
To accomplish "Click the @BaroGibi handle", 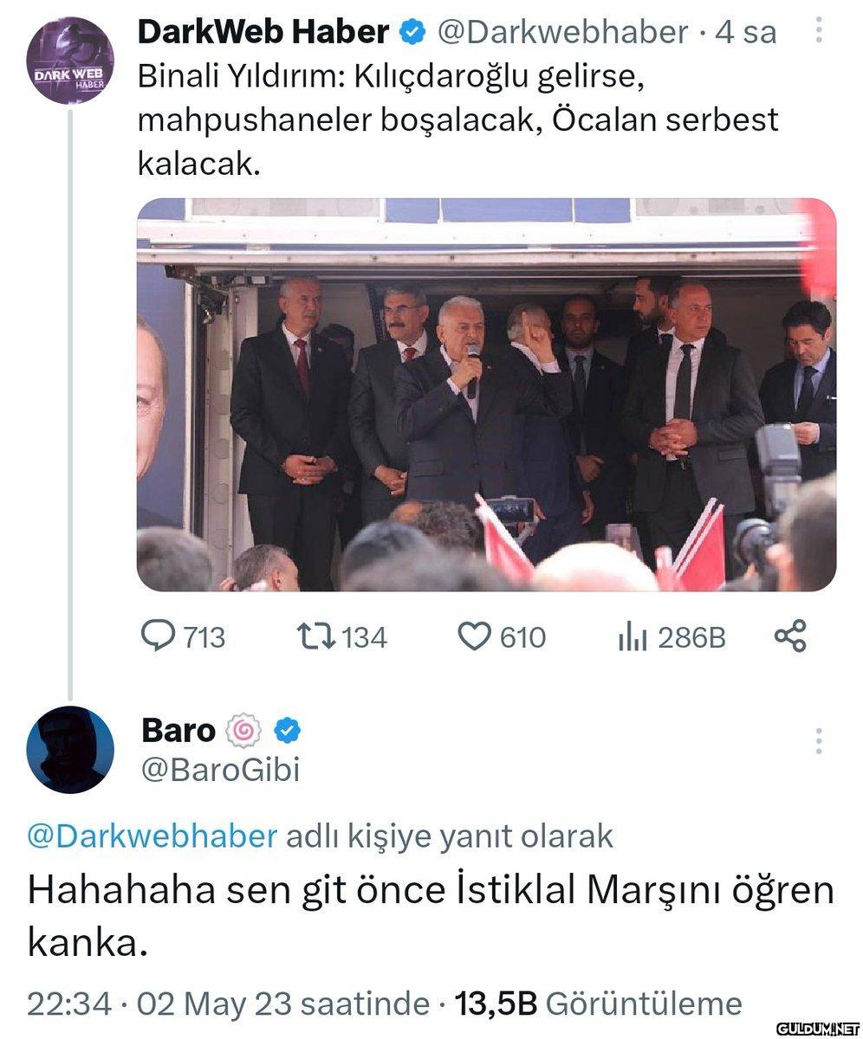I will tap(220, 770).
